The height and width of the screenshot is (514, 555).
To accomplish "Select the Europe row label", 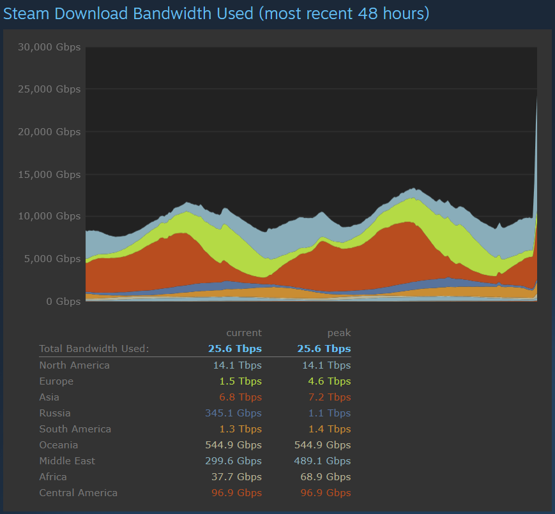I will (56, 381).
